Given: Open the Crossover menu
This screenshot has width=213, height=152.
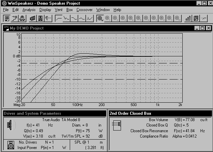Looking at the screenshot, I should tap(84, 10).
